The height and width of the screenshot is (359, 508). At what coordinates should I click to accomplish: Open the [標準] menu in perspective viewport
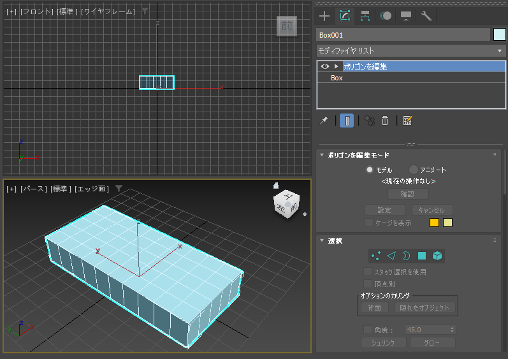[61, 189]
